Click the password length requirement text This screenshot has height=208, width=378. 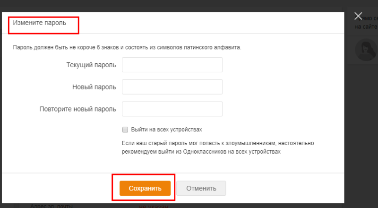coord(127,48)
